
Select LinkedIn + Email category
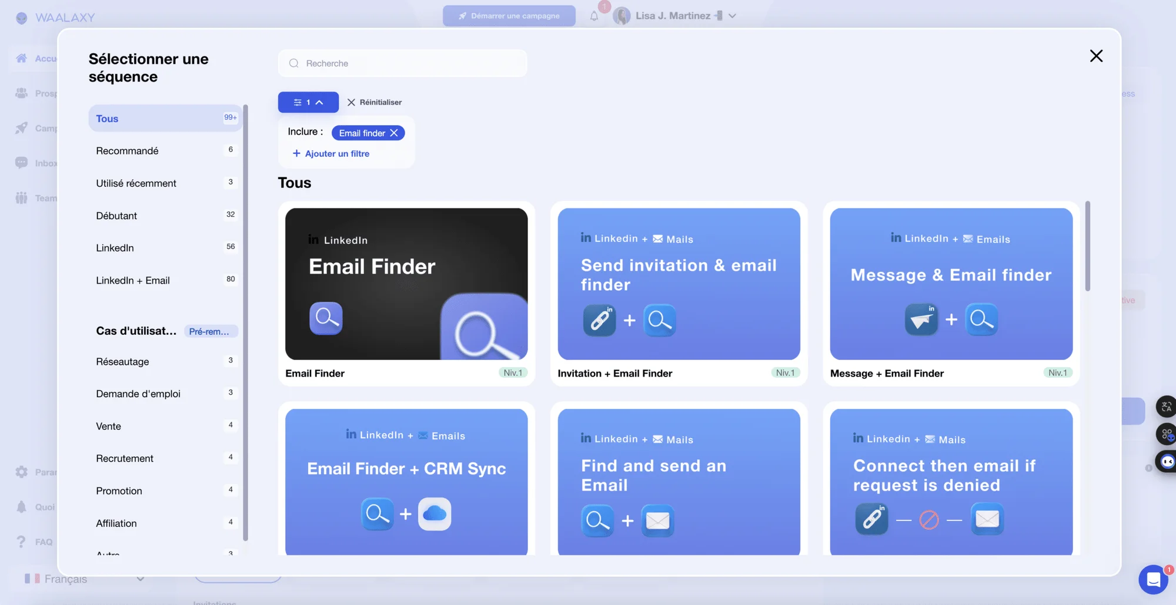tap(165, 280)
